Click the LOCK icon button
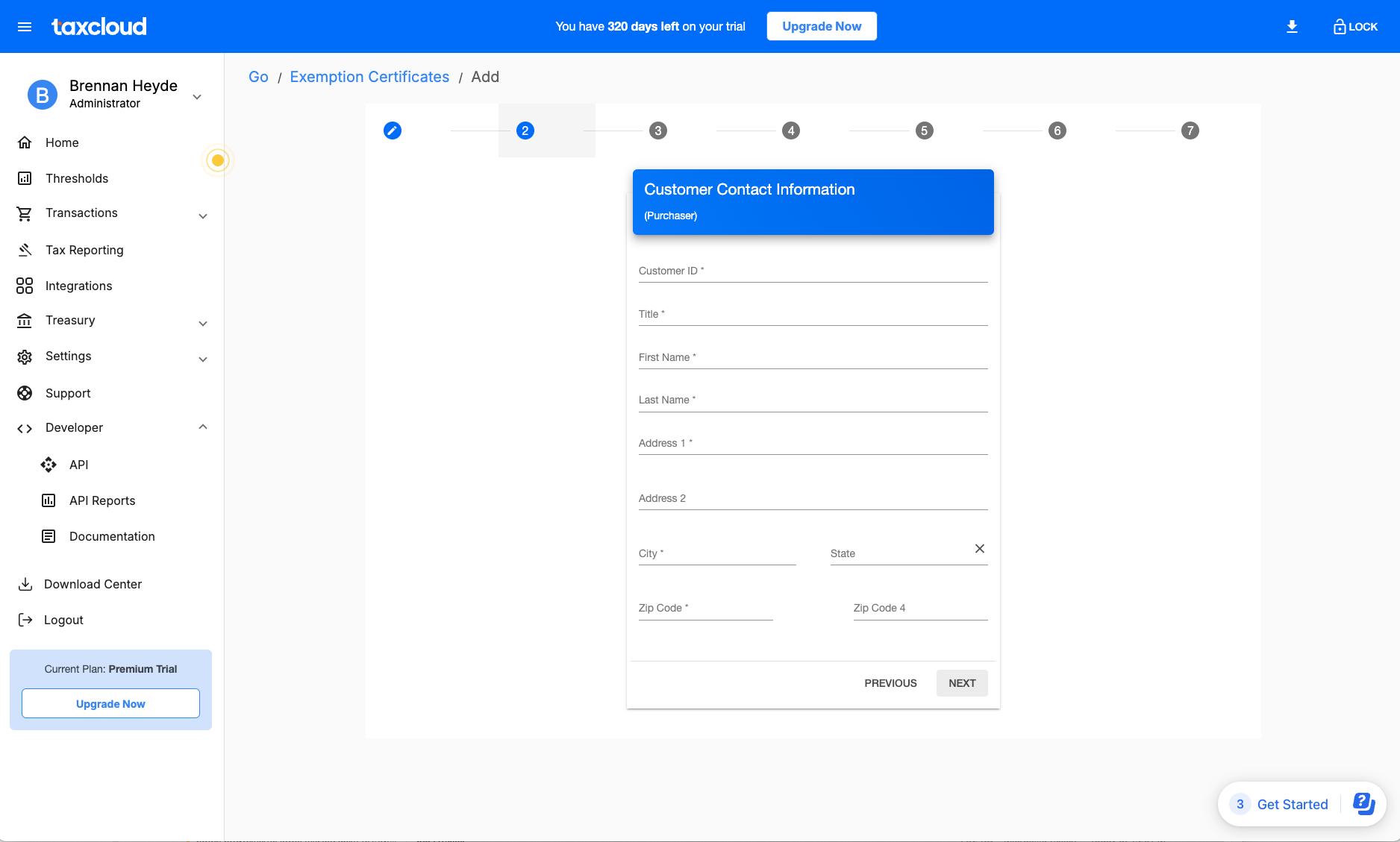The image size is (1400, 842). point(1355,27)
